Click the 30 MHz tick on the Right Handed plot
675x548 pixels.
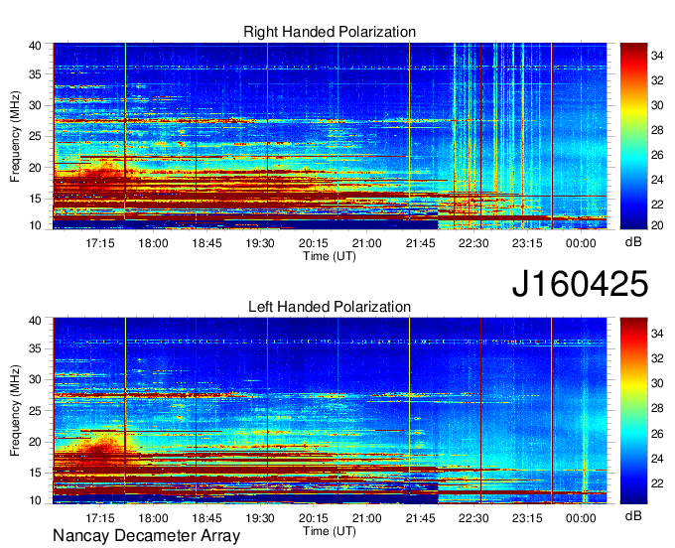pyautogui.click(x=36, y=105)
